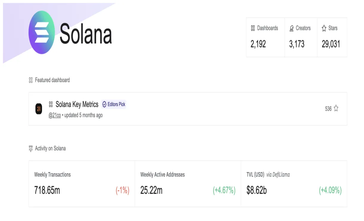This screenshot has height=221, width=364.
Task: Click the Creators count 3,173
Action: (297, 44)
